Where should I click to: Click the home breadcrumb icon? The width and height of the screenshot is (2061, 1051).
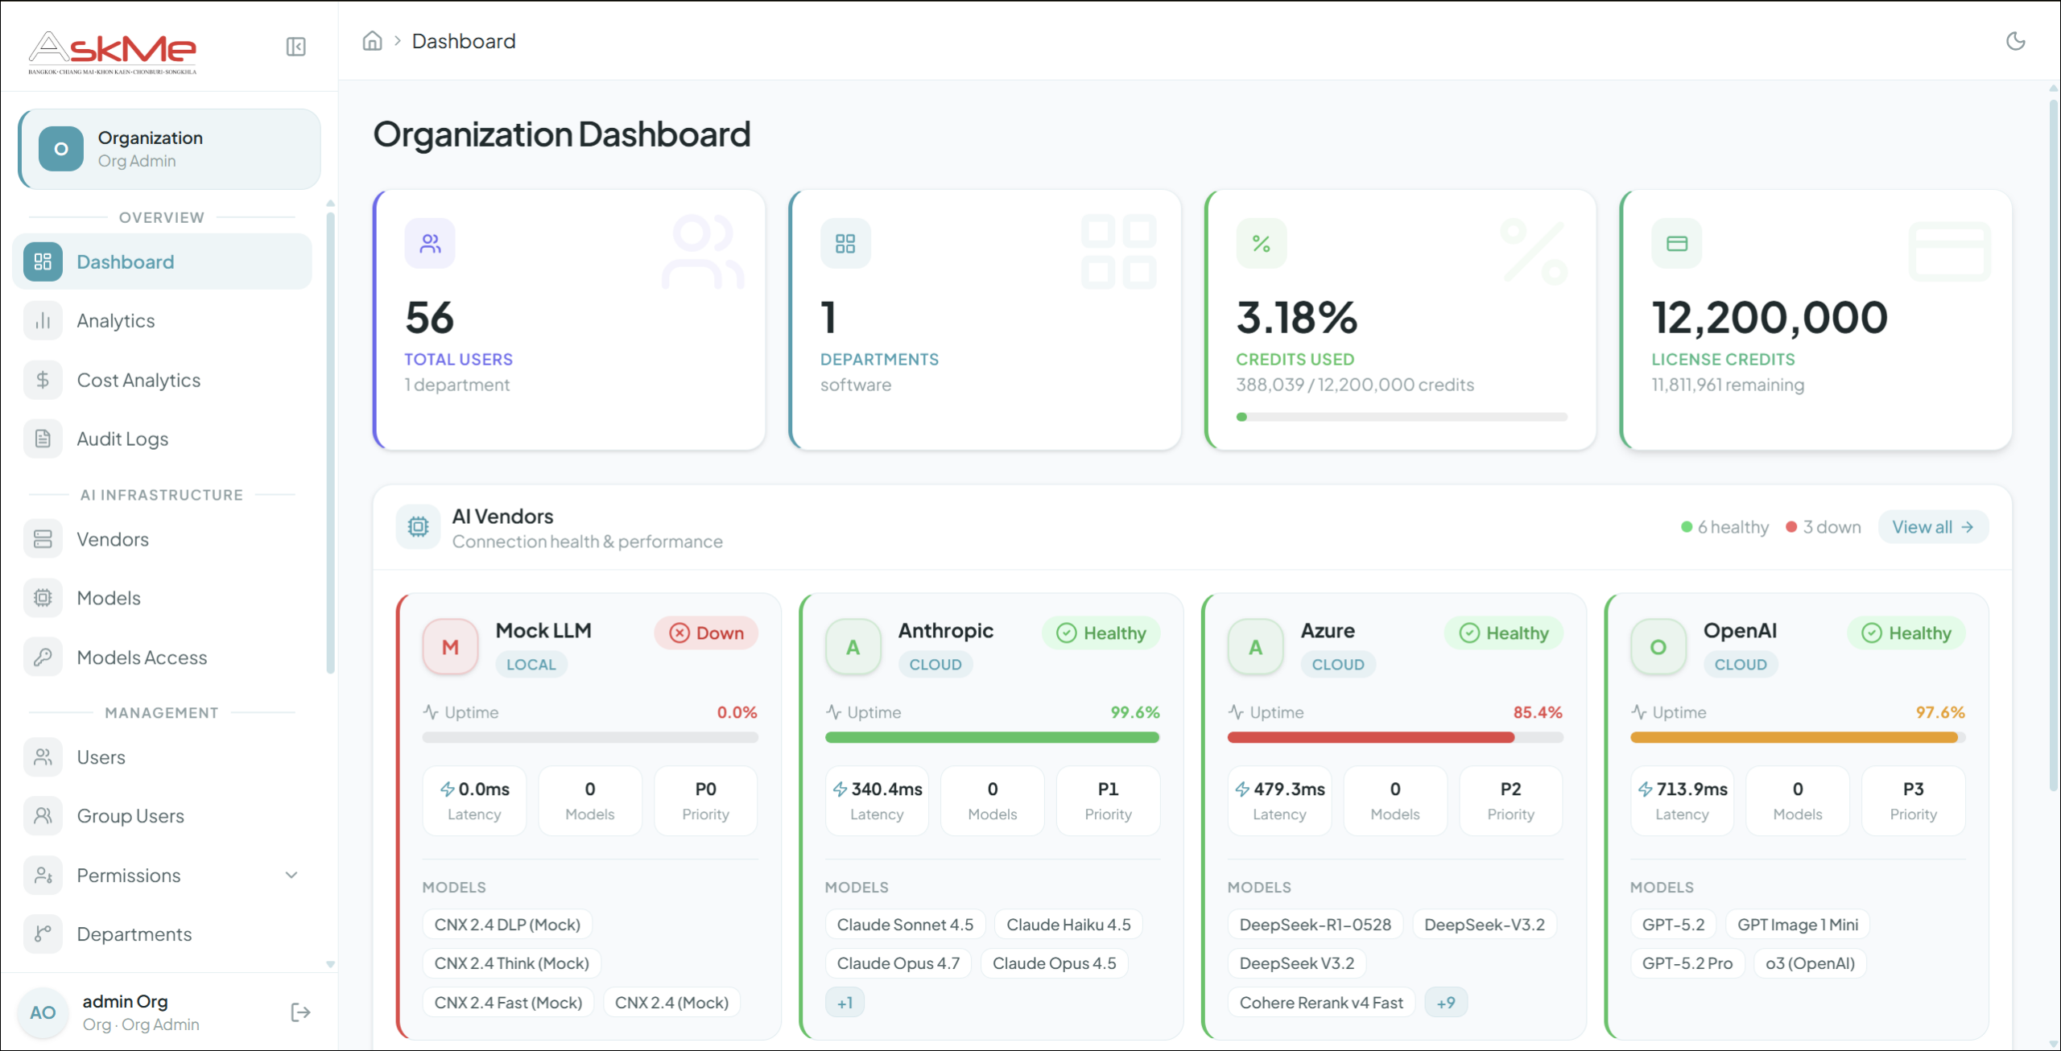tap(372, 41)
